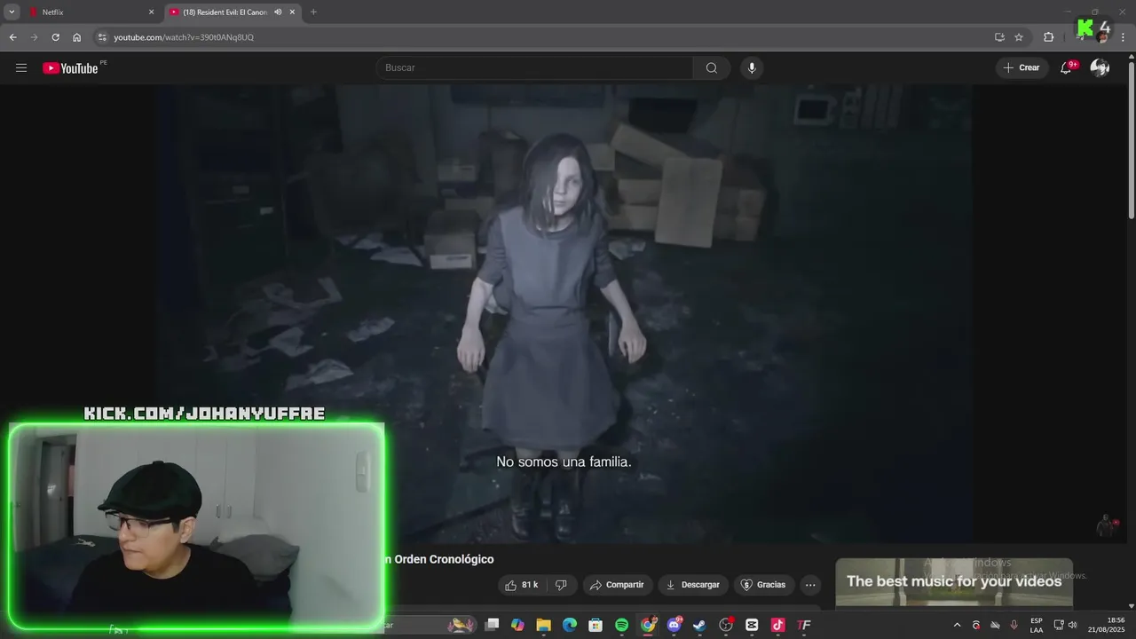Viewport: 1136px width, 639px height.
Task: Show hidden system tray icons
Action: [957, 625]
